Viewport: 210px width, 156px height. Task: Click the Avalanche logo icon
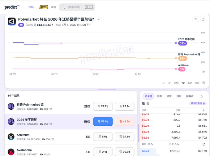point(11,152)
